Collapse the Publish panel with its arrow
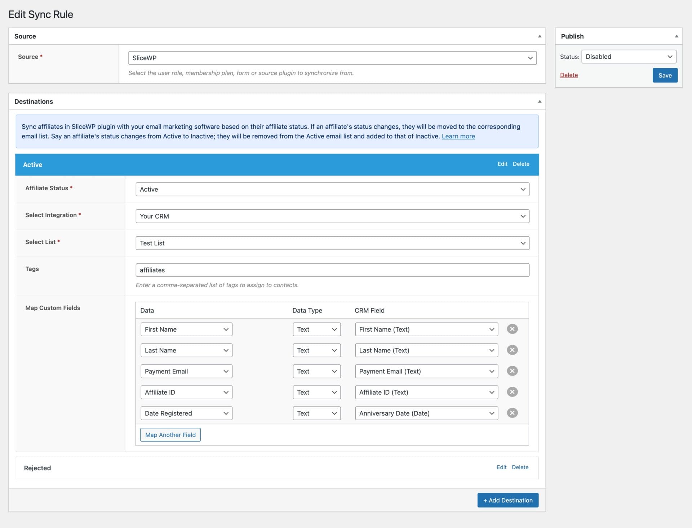This screenshot has width=692, height=528. pos(676,36)
